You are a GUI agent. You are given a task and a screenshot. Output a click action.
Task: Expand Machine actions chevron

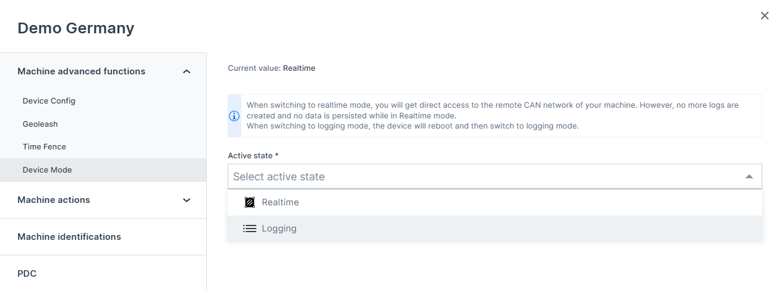pos(187,200)
